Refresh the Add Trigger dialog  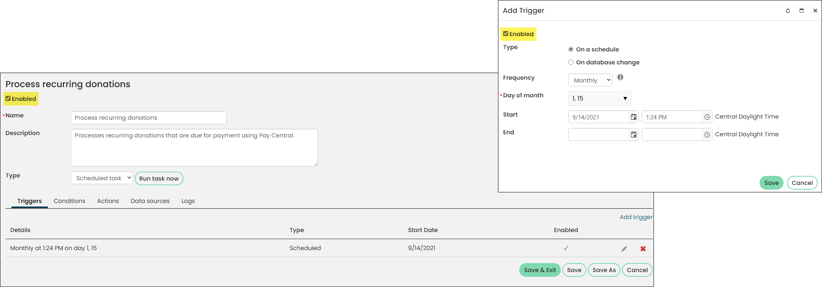click(x=787, y=11)
